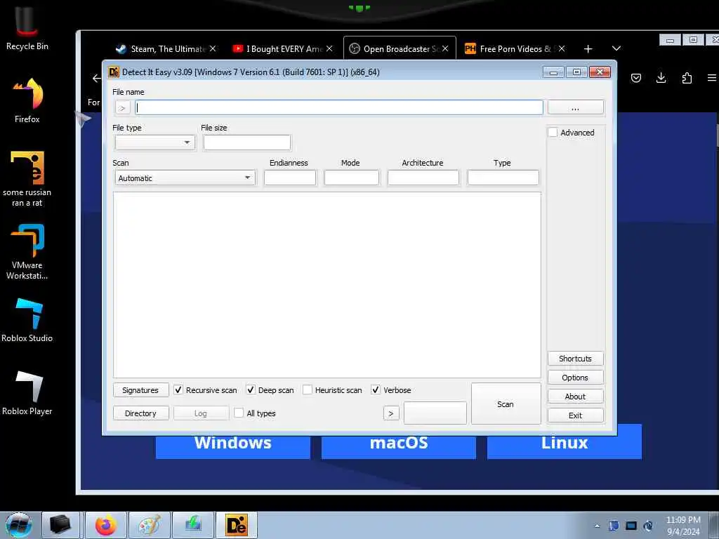Click the Directory button

pos(140,413)
